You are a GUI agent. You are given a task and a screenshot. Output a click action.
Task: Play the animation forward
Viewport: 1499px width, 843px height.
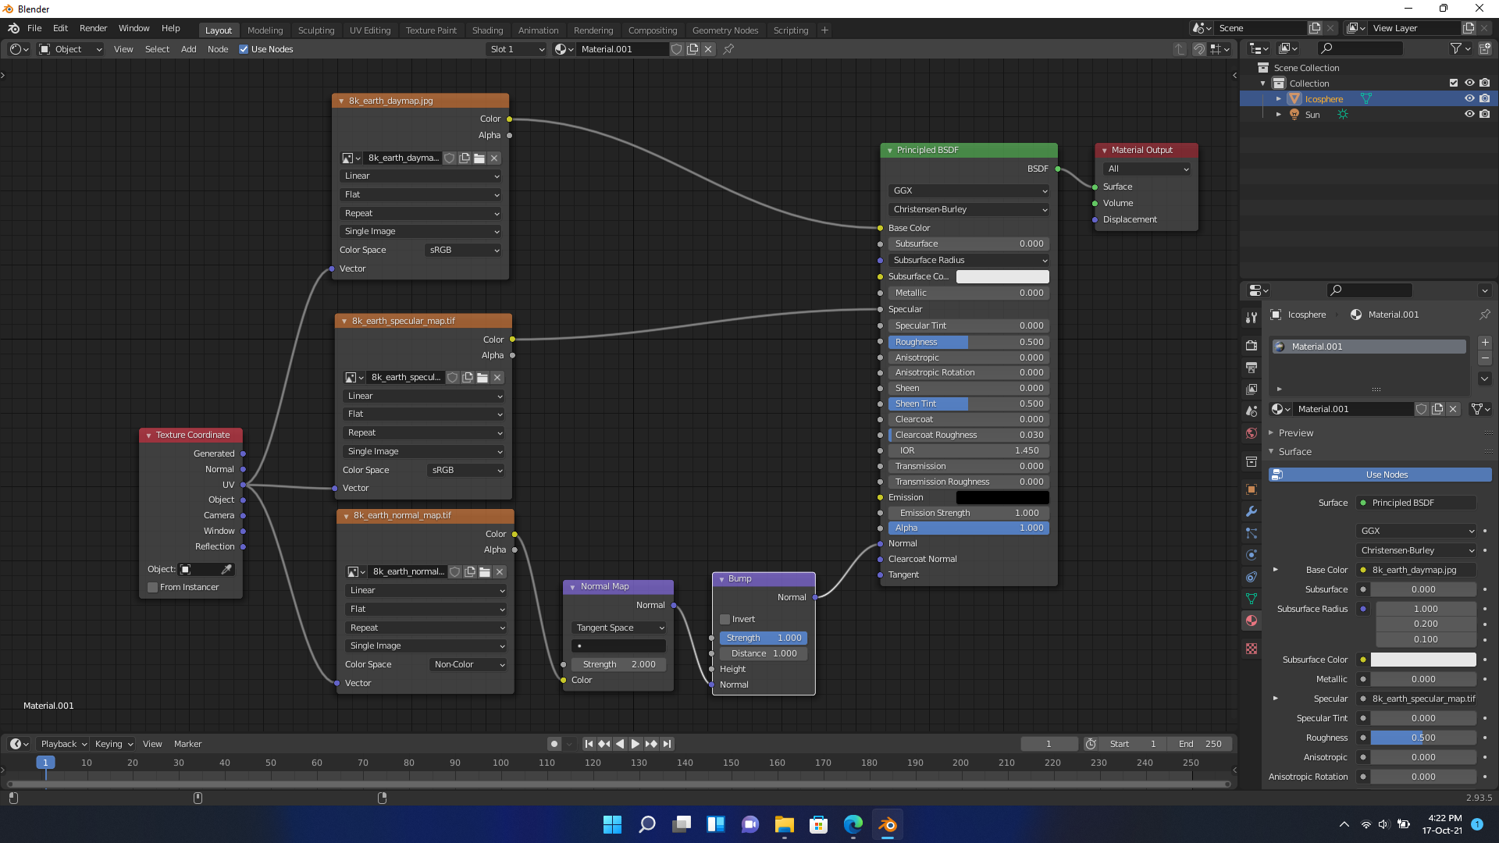click(636, 744)
